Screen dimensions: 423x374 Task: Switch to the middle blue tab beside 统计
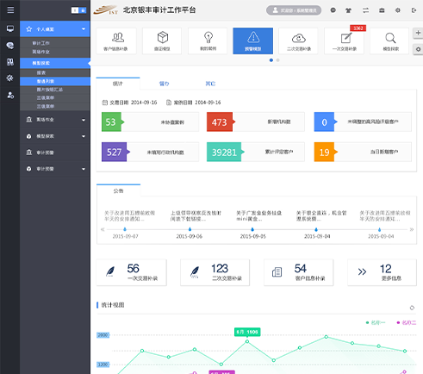(165, 84)
